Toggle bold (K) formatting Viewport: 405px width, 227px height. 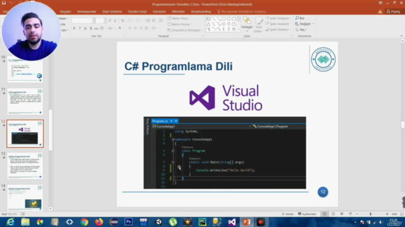(75, 28)
